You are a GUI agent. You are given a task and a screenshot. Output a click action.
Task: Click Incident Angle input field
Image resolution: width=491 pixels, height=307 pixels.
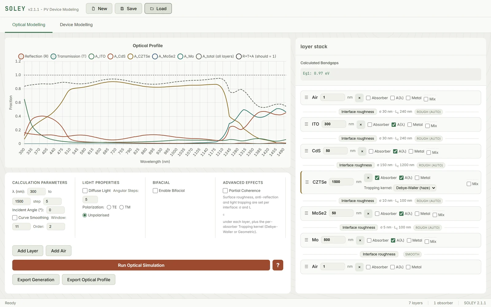[x=56, y=210]
